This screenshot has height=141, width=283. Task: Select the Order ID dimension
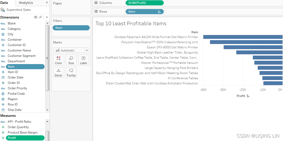(14, 83)
